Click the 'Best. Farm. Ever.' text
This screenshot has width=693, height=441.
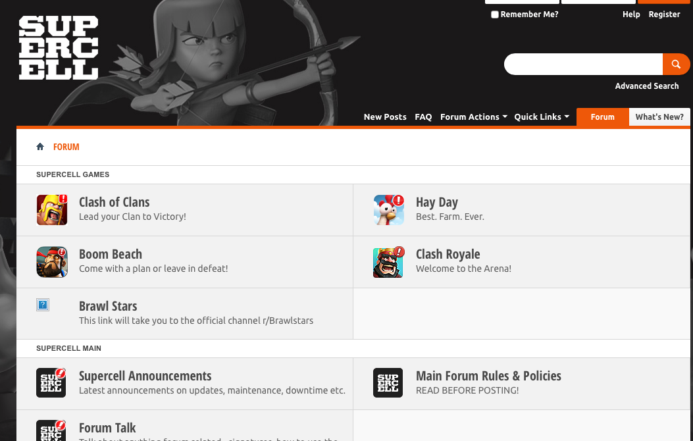450,217
